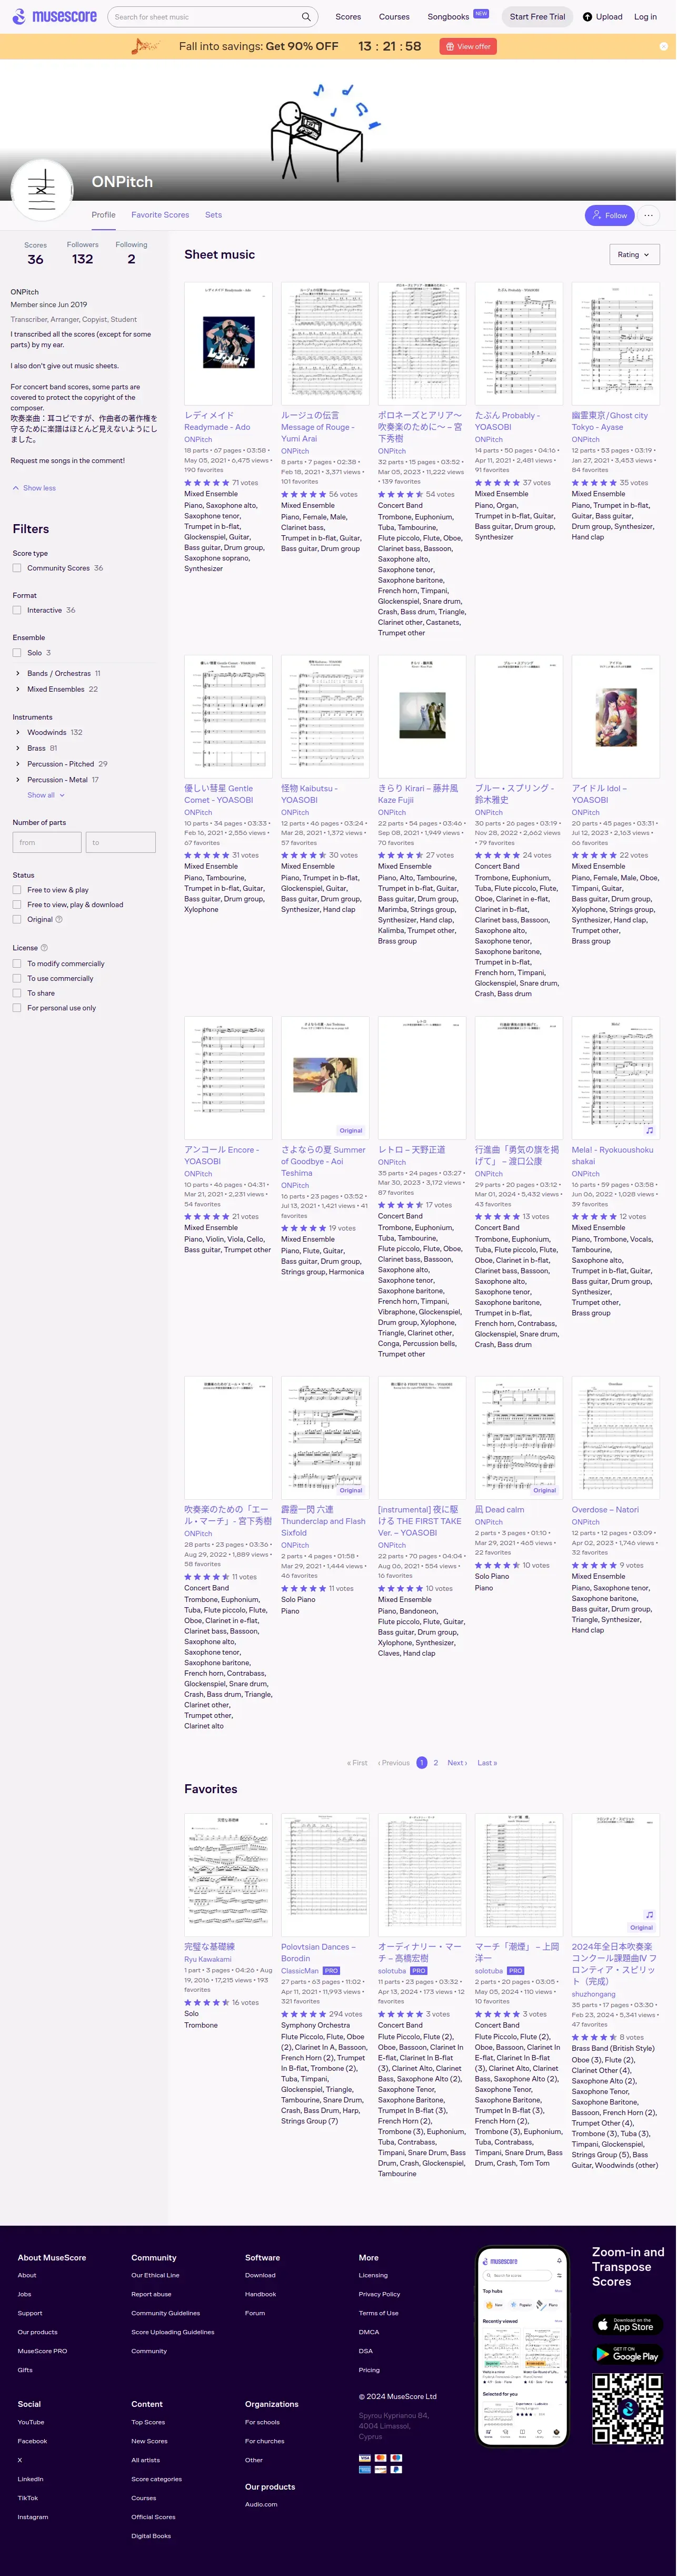Screen dimensions: 677x2576
Task: Click the ONPitch profile avatar
Action: click(x=42, y=190)
